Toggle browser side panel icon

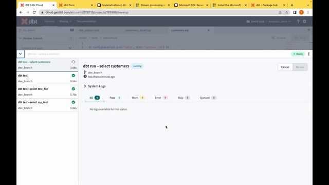click(295, 12)
